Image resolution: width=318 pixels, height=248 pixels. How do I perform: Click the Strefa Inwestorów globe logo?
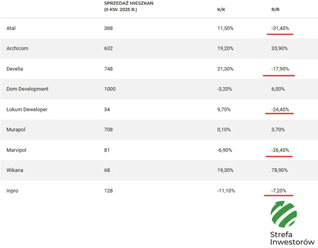[x=284, y=214]
